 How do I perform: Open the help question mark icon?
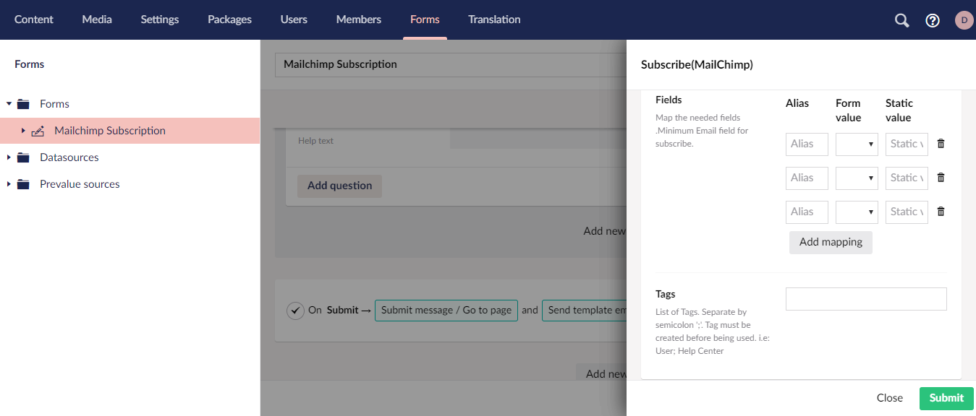[933, 20]
